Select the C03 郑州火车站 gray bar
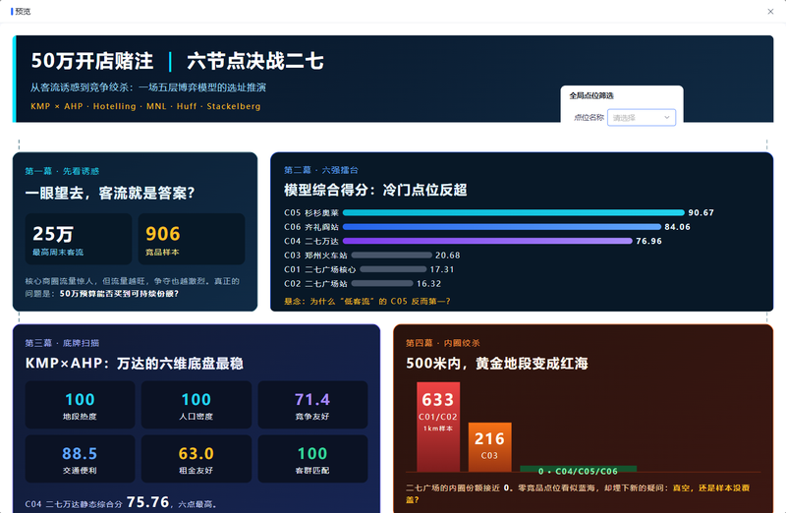The height and width of the screenshot is (513, 786). pos(391,256)
